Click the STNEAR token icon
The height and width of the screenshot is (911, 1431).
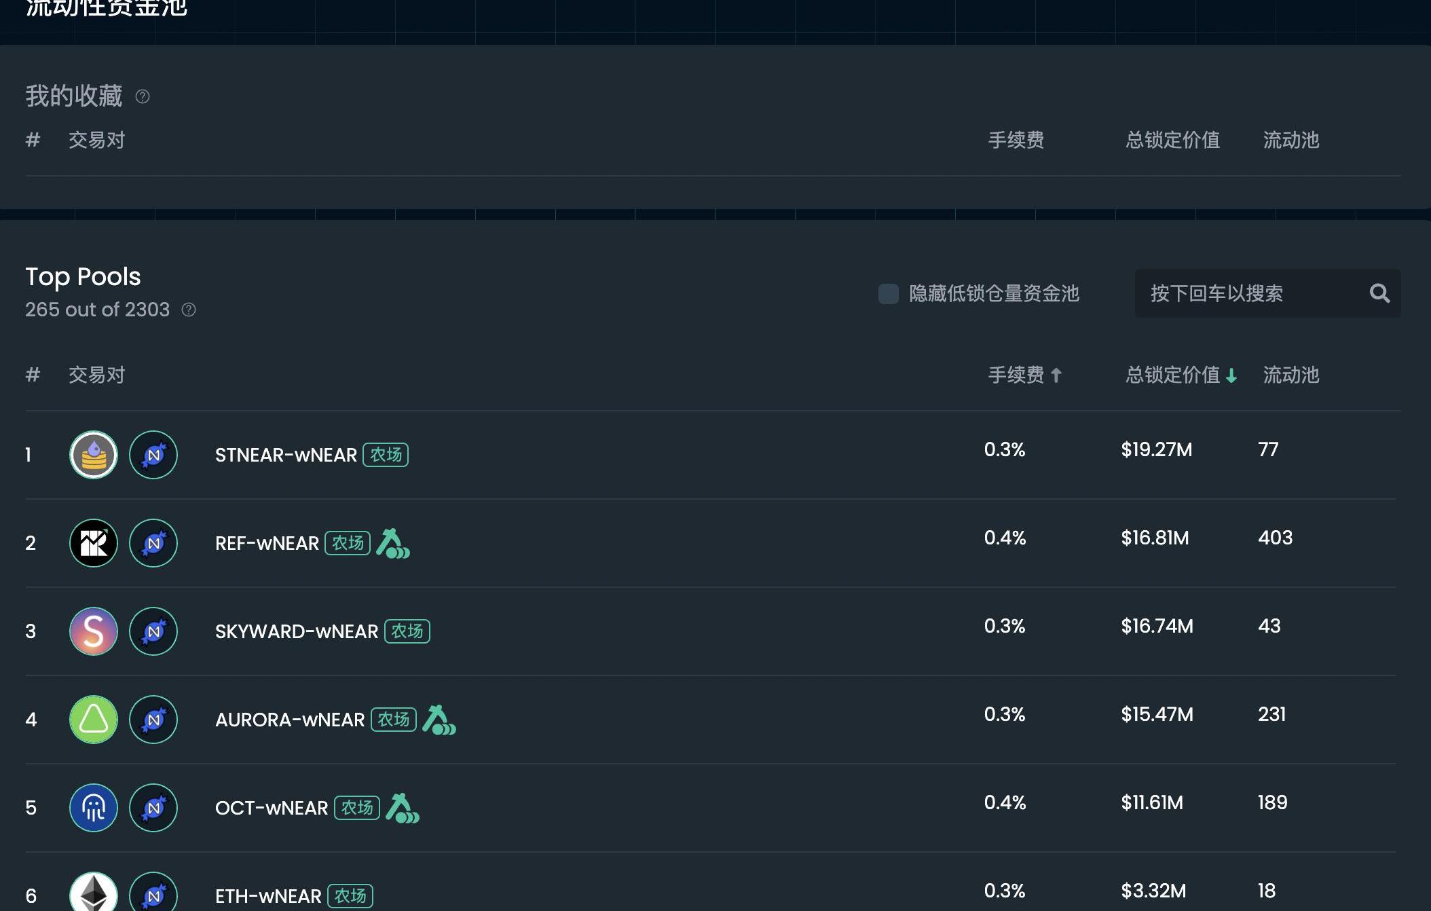click(94, 455)
